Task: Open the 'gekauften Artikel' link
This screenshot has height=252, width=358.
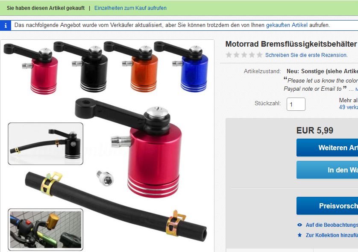Action: coord(287,25)
